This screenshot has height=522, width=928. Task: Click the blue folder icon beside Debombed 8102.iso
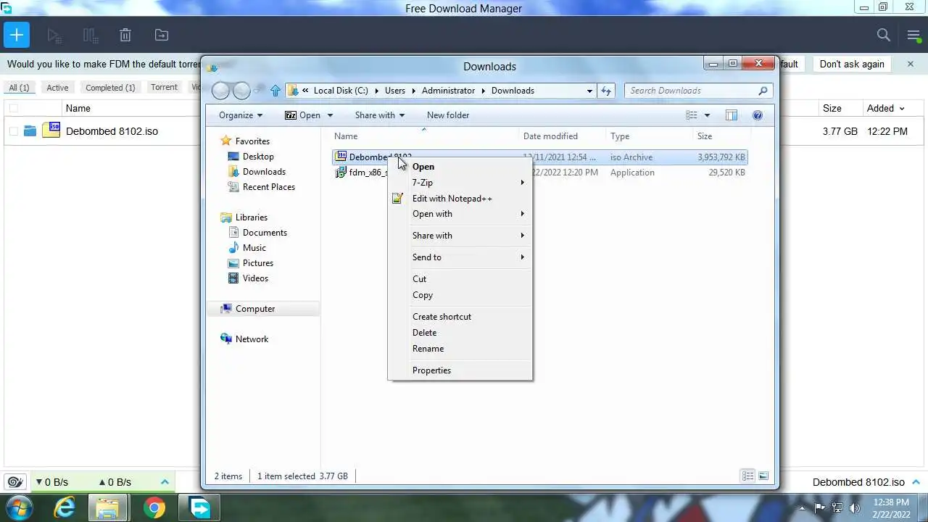coord(30,131)
